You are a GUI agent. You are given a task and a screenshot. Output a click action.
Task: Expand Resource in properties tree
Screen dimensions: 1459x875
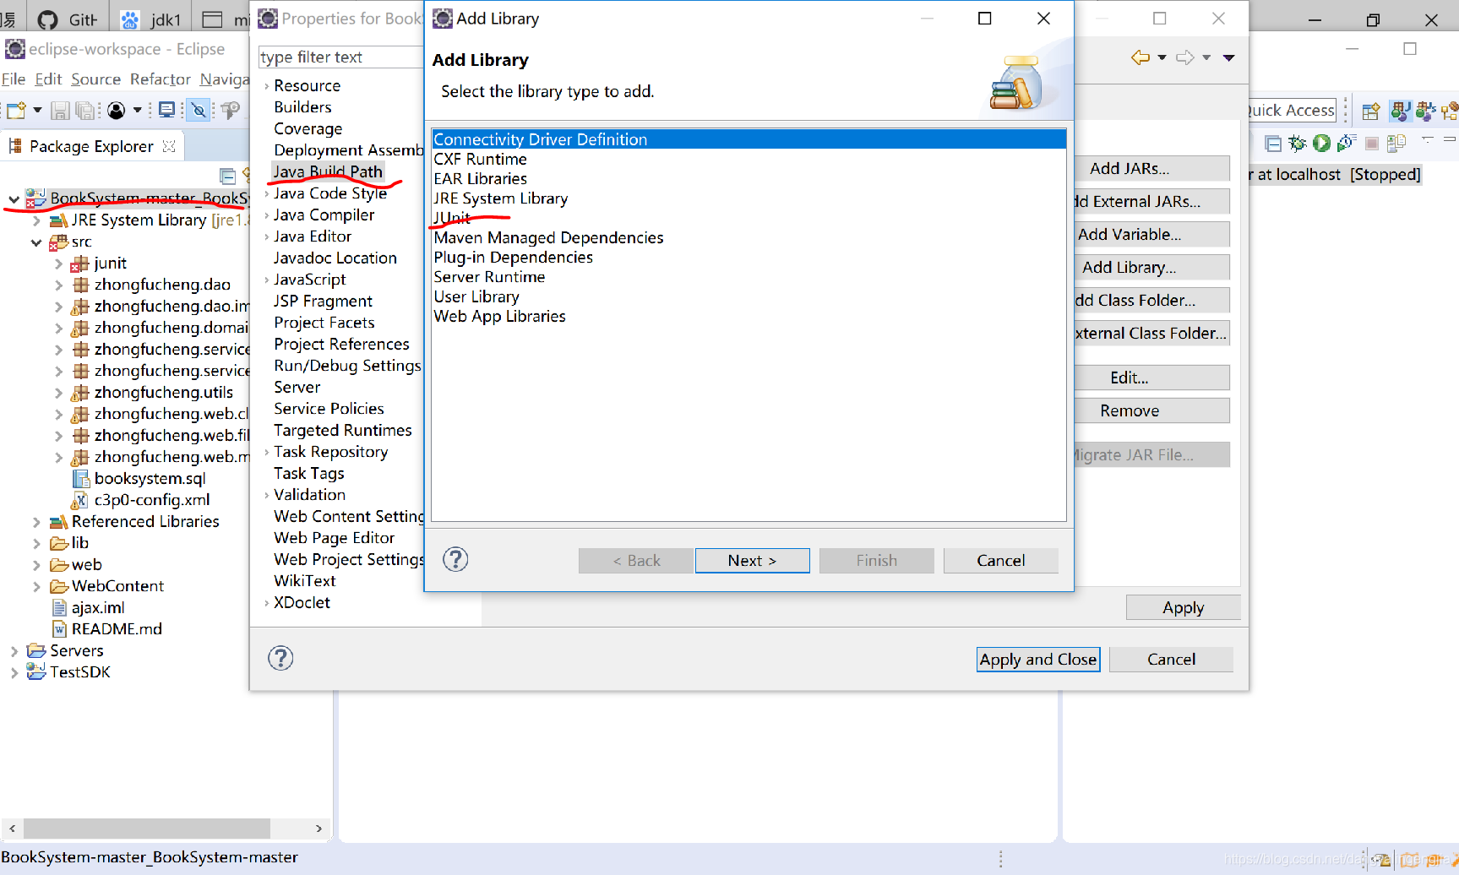266,86
